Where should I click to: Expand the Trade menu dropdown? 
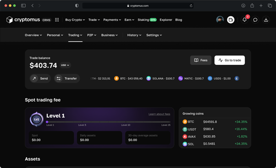tap(94, 20)
